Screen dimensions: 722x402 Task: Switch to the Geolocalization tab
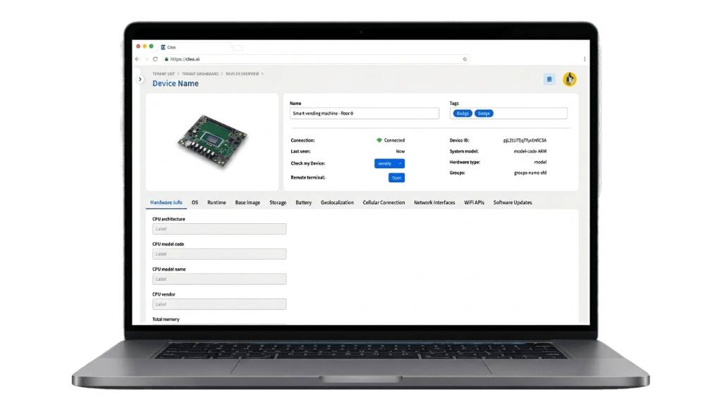pyautogui.click(x=337, y=202)
